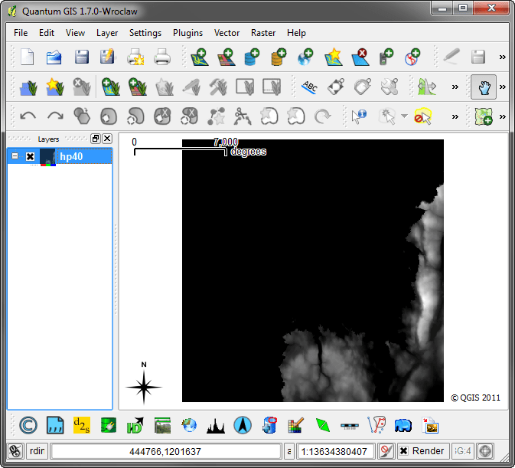
Task: Open the Plugins menu
Action: [188, 33]
